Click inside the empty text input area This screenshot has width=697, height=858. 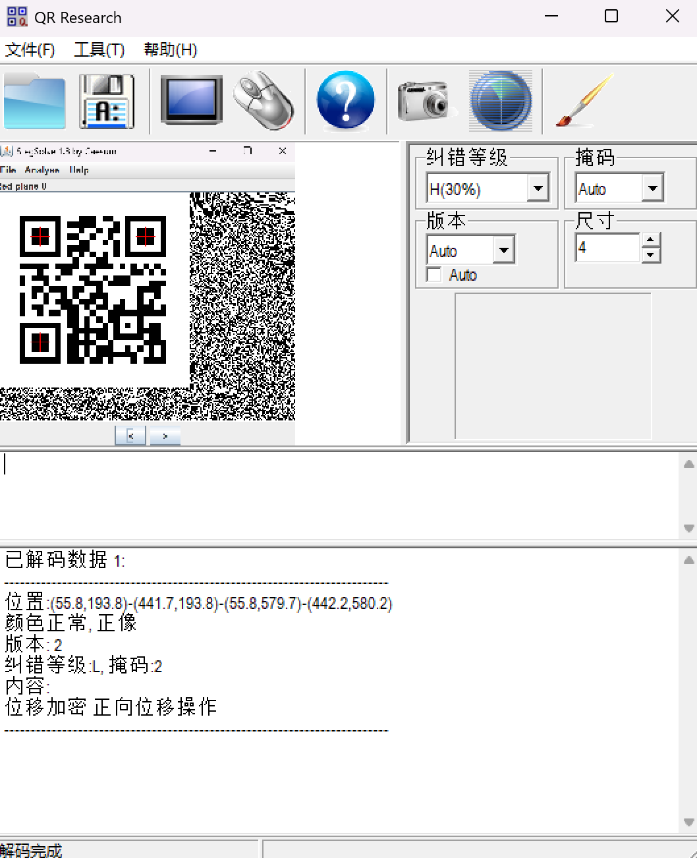[339, 496]
